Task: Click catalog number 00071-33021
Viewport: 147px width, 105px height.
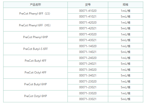Action: 88,99
